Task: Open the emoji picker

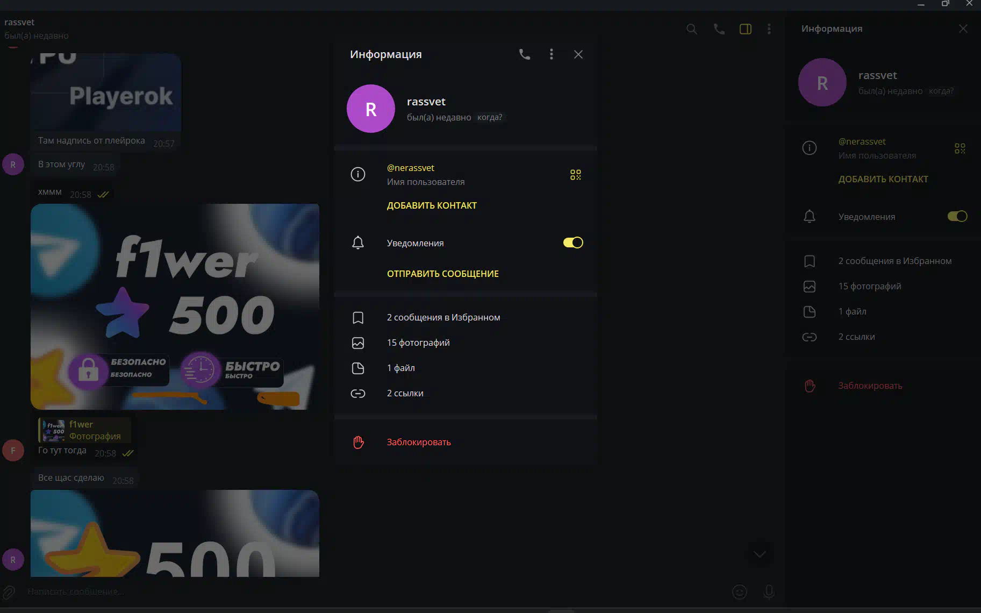Action: (740, 592)
